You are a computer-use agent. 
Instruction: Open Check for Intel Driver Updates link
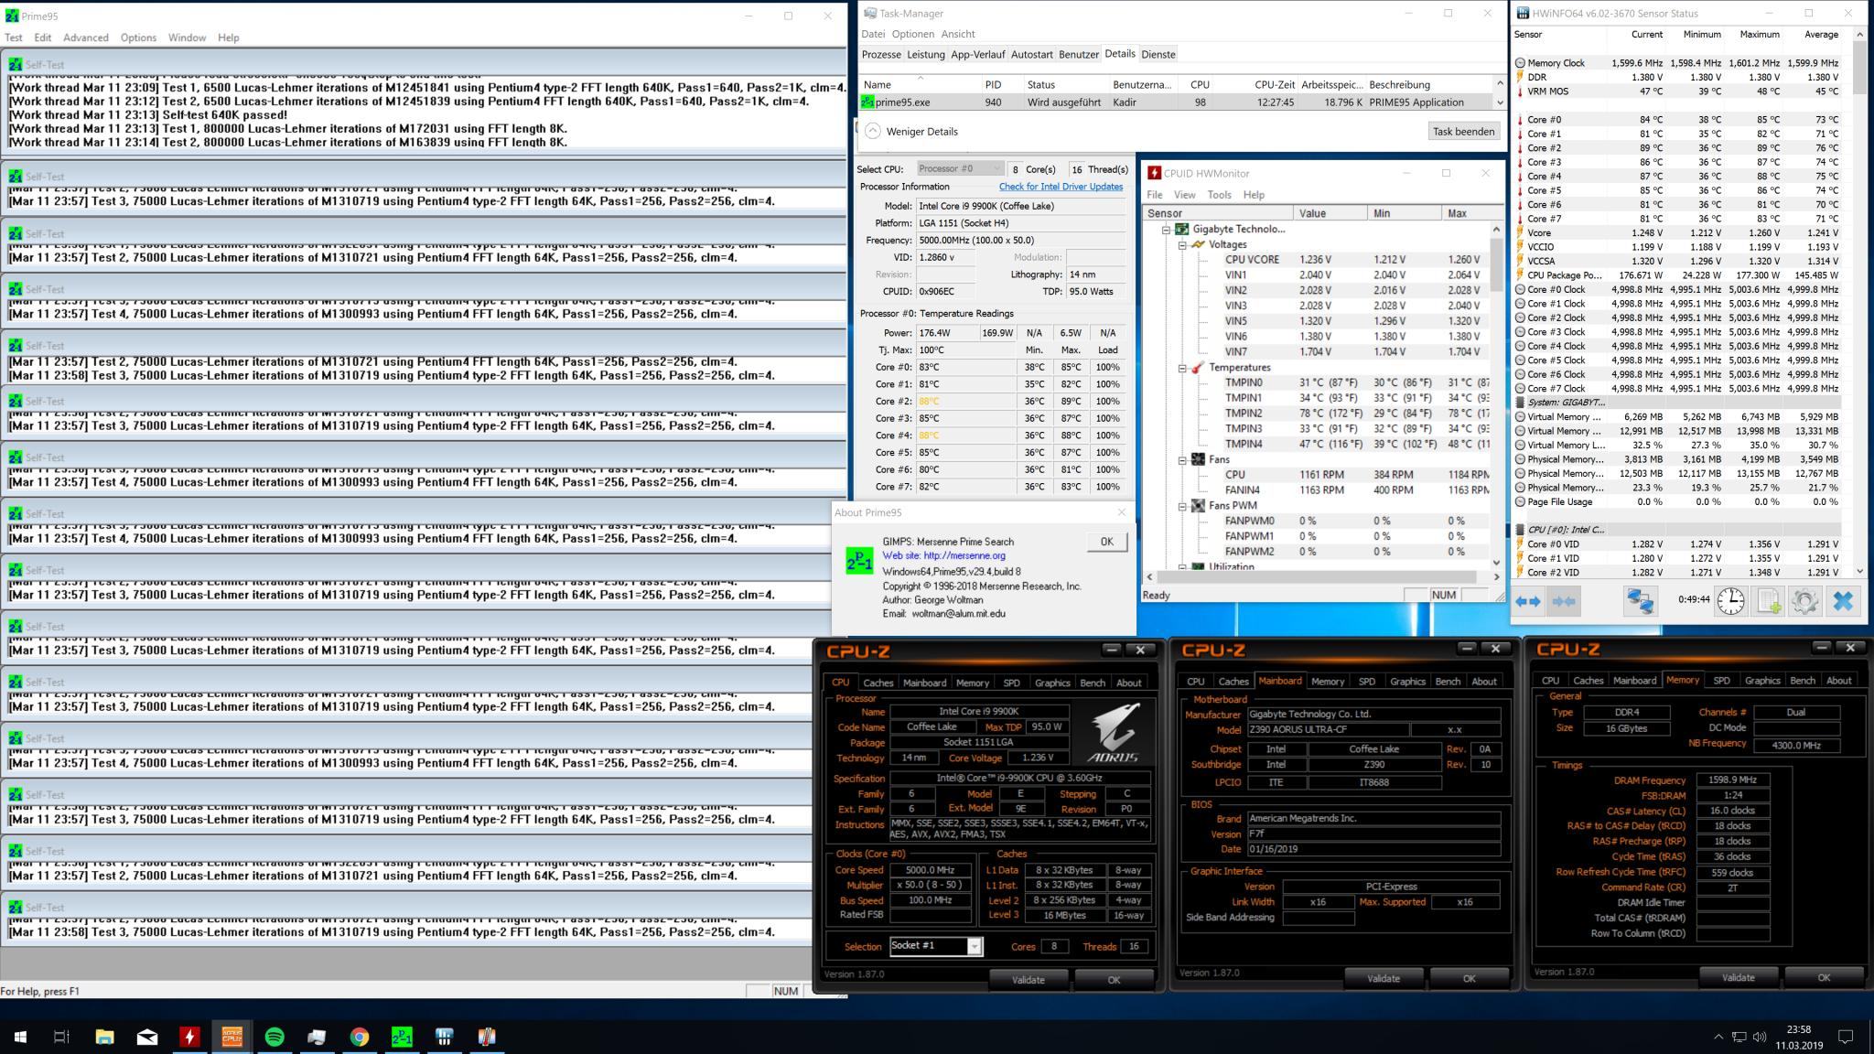click(1061, 187)
